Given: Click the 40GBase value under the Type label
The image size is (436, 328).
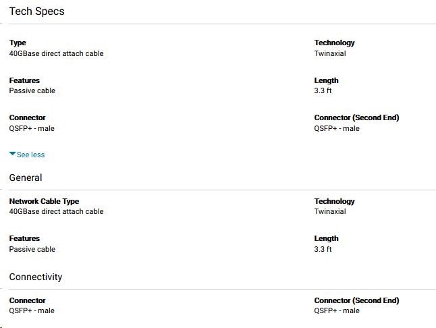Looking at the screenshot, I should tap(56, 53).
